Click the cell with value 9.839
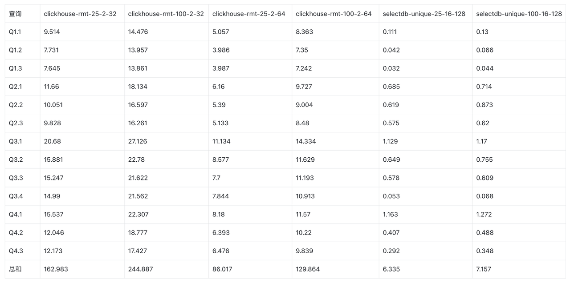 [305, 251]
